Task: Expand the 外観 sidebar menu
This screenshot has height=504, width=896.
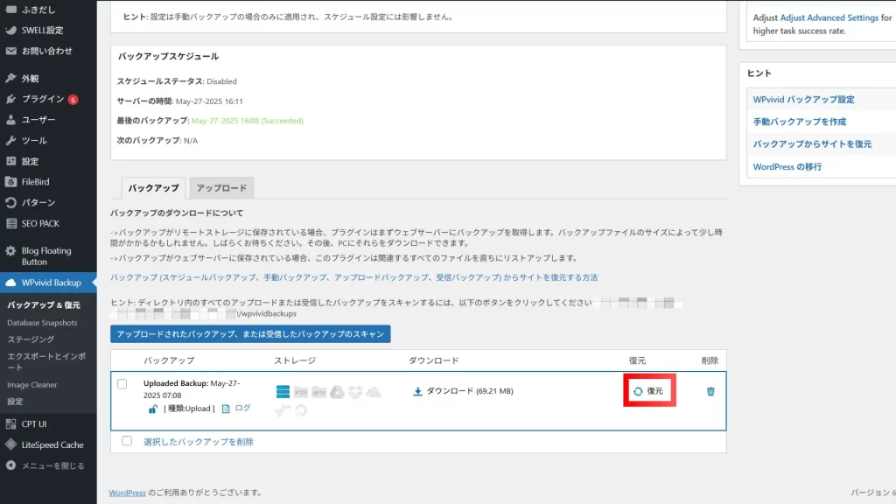Action: tap(30, 78)
